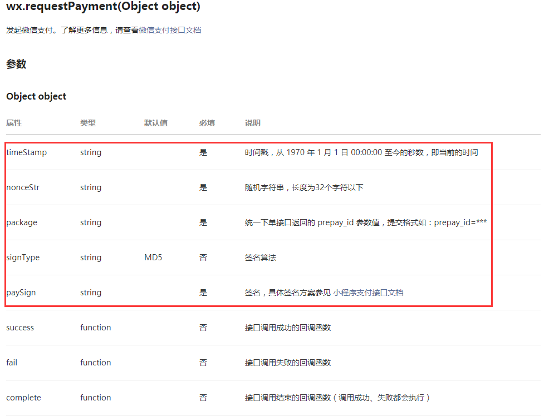Select the package property name

[x=22, y=222]
